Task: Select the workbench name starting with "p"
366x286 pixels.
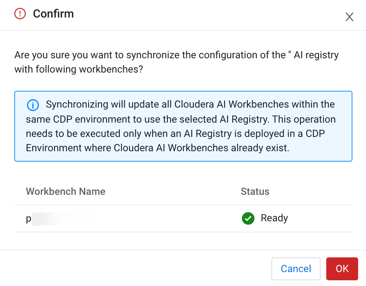Action: point(29,218)
